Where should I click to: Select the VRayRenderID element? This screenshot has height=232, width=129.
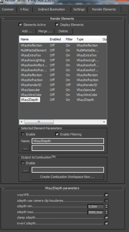point(31,85)
